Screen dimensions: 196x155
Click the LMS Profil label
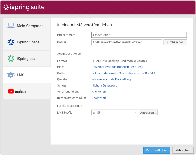(65, 112)
